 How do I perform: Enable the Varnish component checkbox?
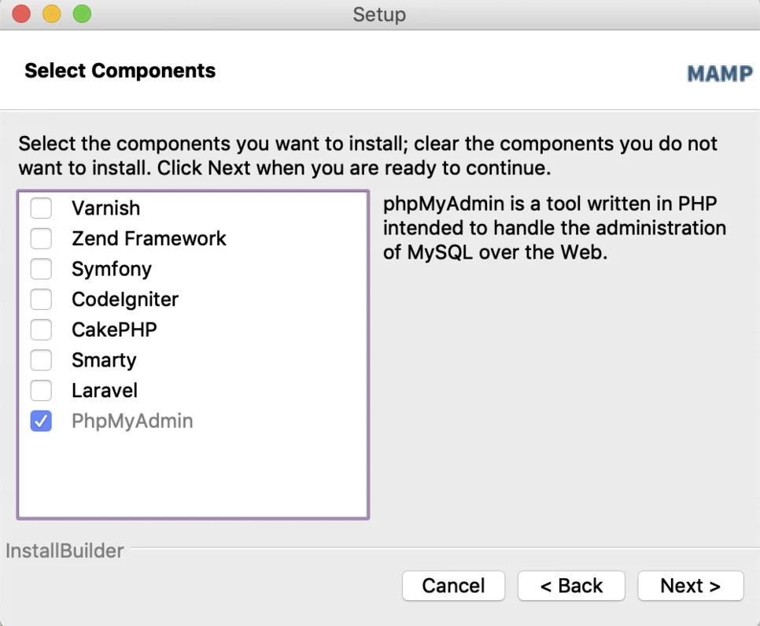[41, 208]
